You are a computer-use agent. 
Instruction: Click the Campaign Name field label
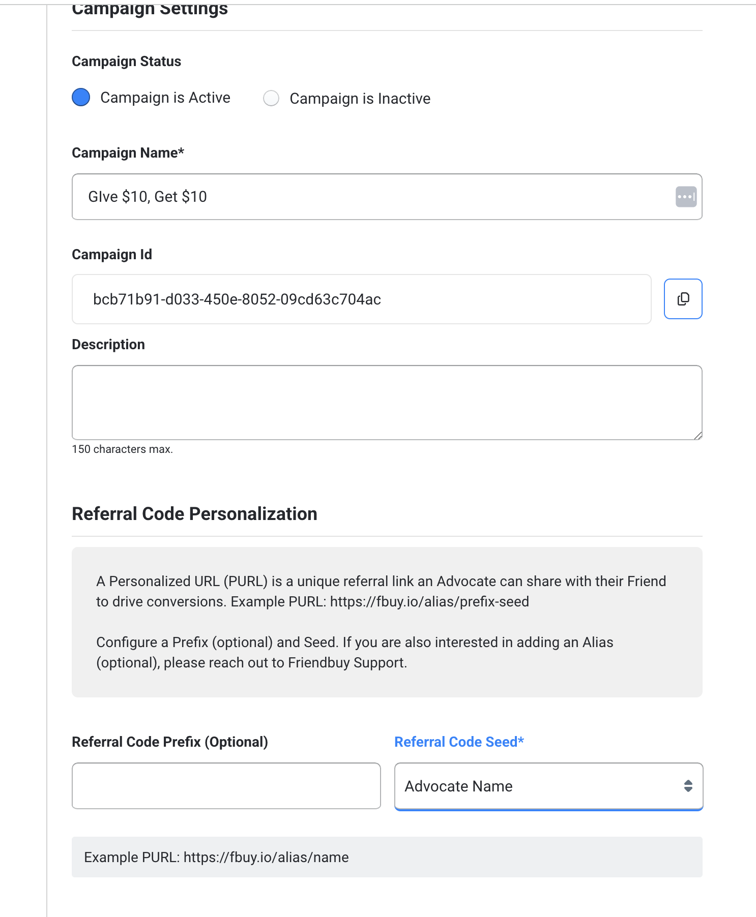pos(128,153)
